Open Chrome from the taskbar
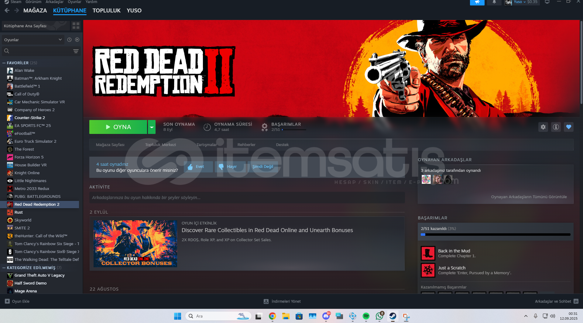The height and width of the screenshot is (323, 583). (273, 316)
